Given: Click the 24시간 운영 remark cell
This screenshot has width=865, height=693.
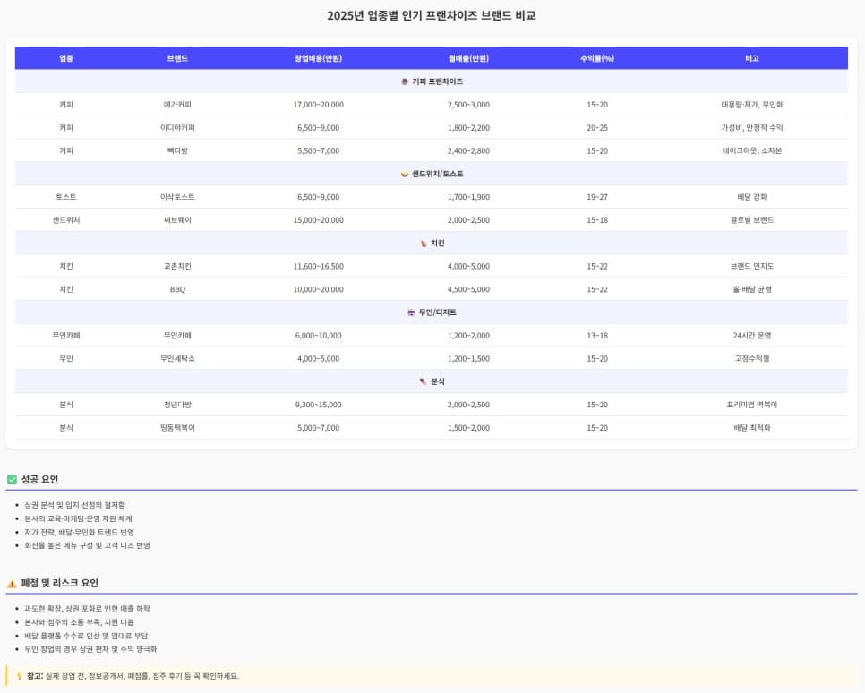Looking at the screenshot, I should click(752, 336).
